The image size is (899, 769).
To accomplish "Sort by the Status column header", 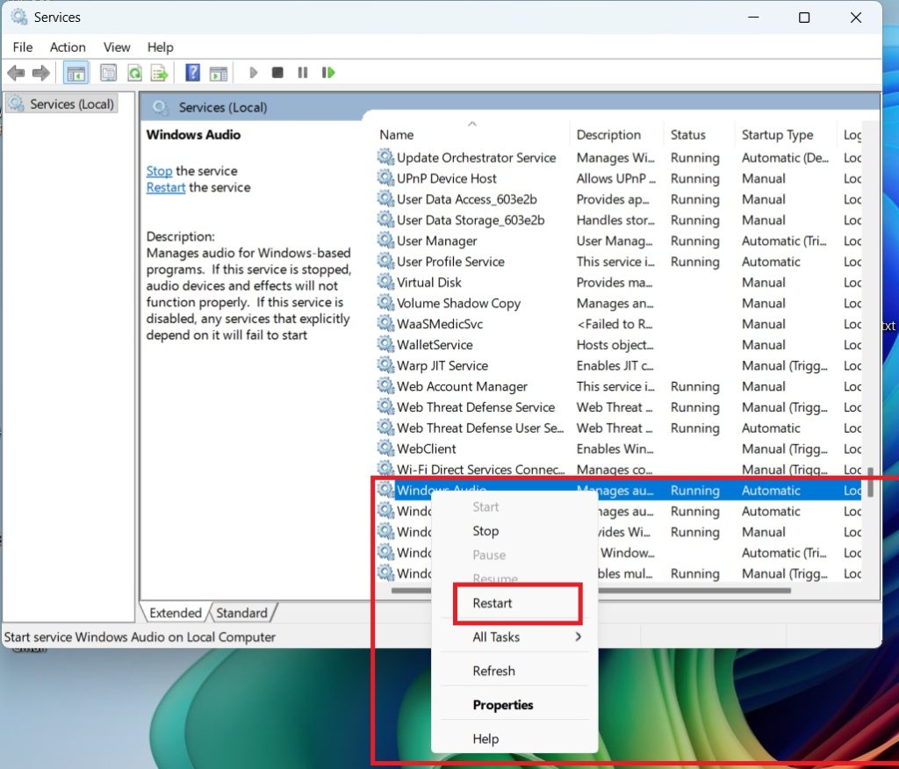I will coord(699,135).
